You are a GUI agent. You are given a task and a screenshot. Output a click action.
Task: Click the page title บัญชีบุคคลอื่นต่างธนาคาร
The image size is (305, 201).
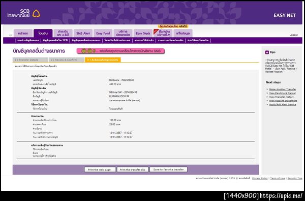click(39, 51)
